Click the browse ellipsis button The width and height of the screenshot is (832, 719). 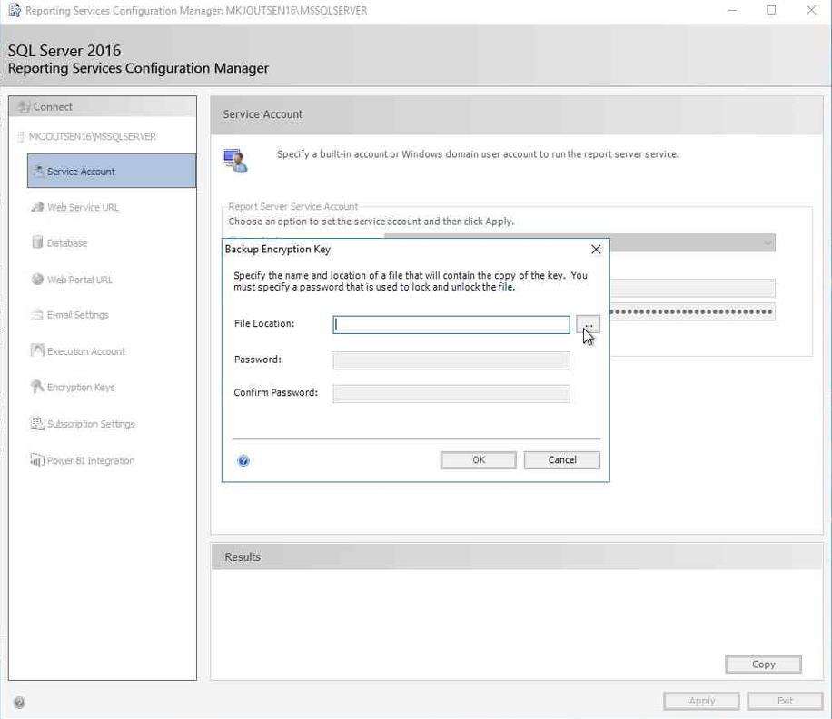coord(588,324)
